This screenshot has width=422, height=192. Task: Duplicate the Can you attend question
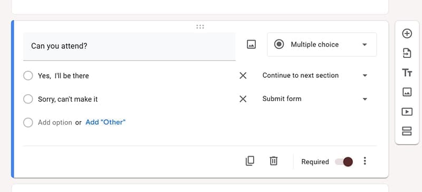(x=250, y=161)
